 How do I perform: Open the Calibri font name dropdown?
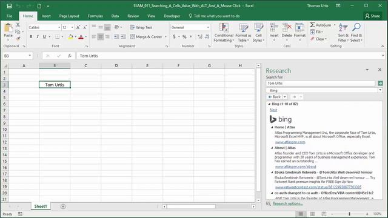pyautogui.click(x=59, y=27)
